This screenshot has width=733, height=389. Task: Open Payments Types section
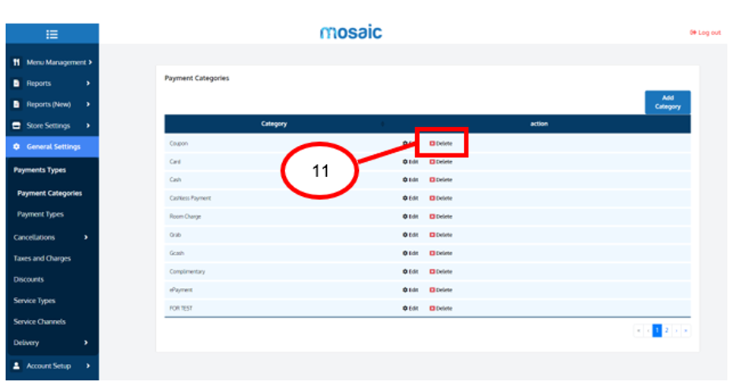[x=40, y=170]
